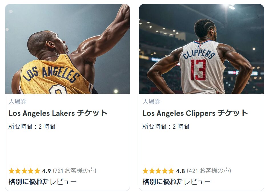Click the first star of Lakers rating

pyautogui.click(x=12, y=171)
